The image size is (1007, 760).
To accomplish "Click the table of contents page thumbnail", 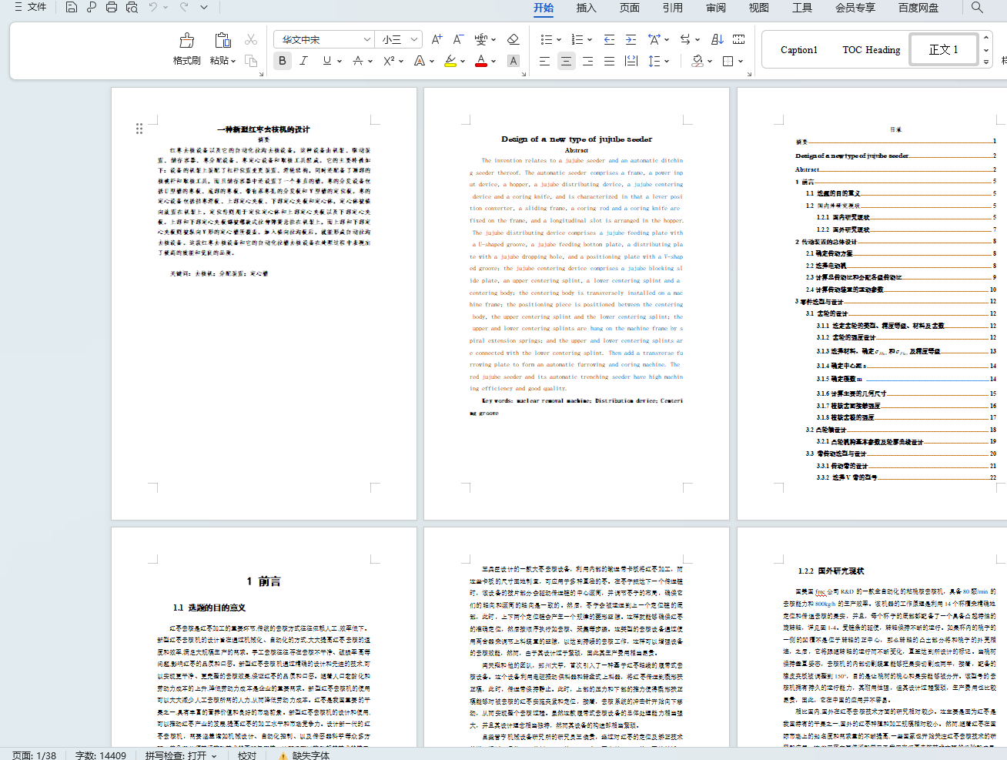I will coord(872,303).
